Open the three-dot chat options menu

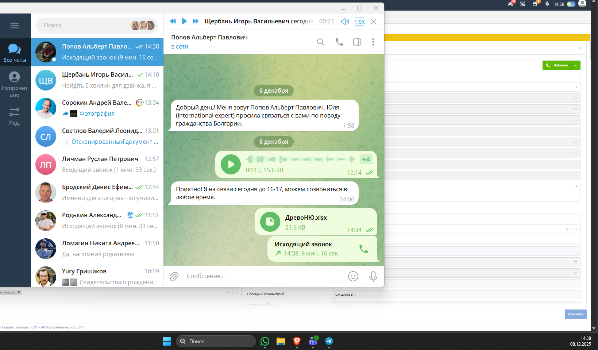tap(373, 42)
